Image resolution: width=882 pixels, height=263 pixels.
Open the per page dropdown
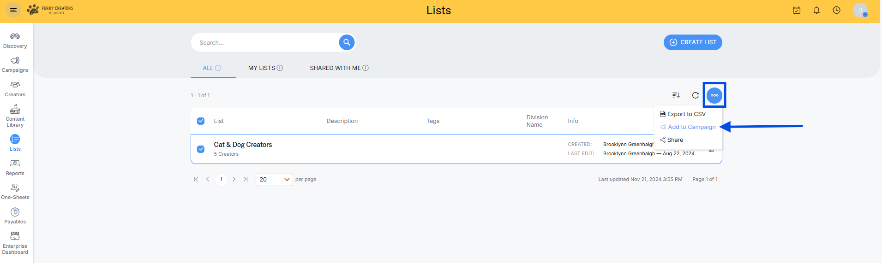click(x=274, y=180)
